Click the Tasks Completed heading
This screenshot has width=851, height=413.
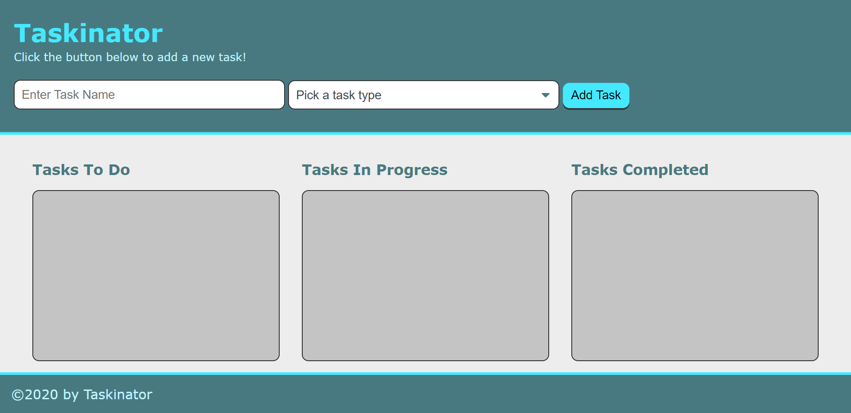coord(640,170)
